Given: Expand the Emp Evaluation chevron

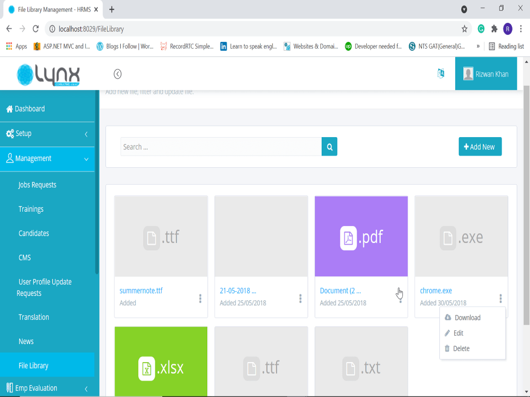Looking at the screenshot, I should click(86, 389).
